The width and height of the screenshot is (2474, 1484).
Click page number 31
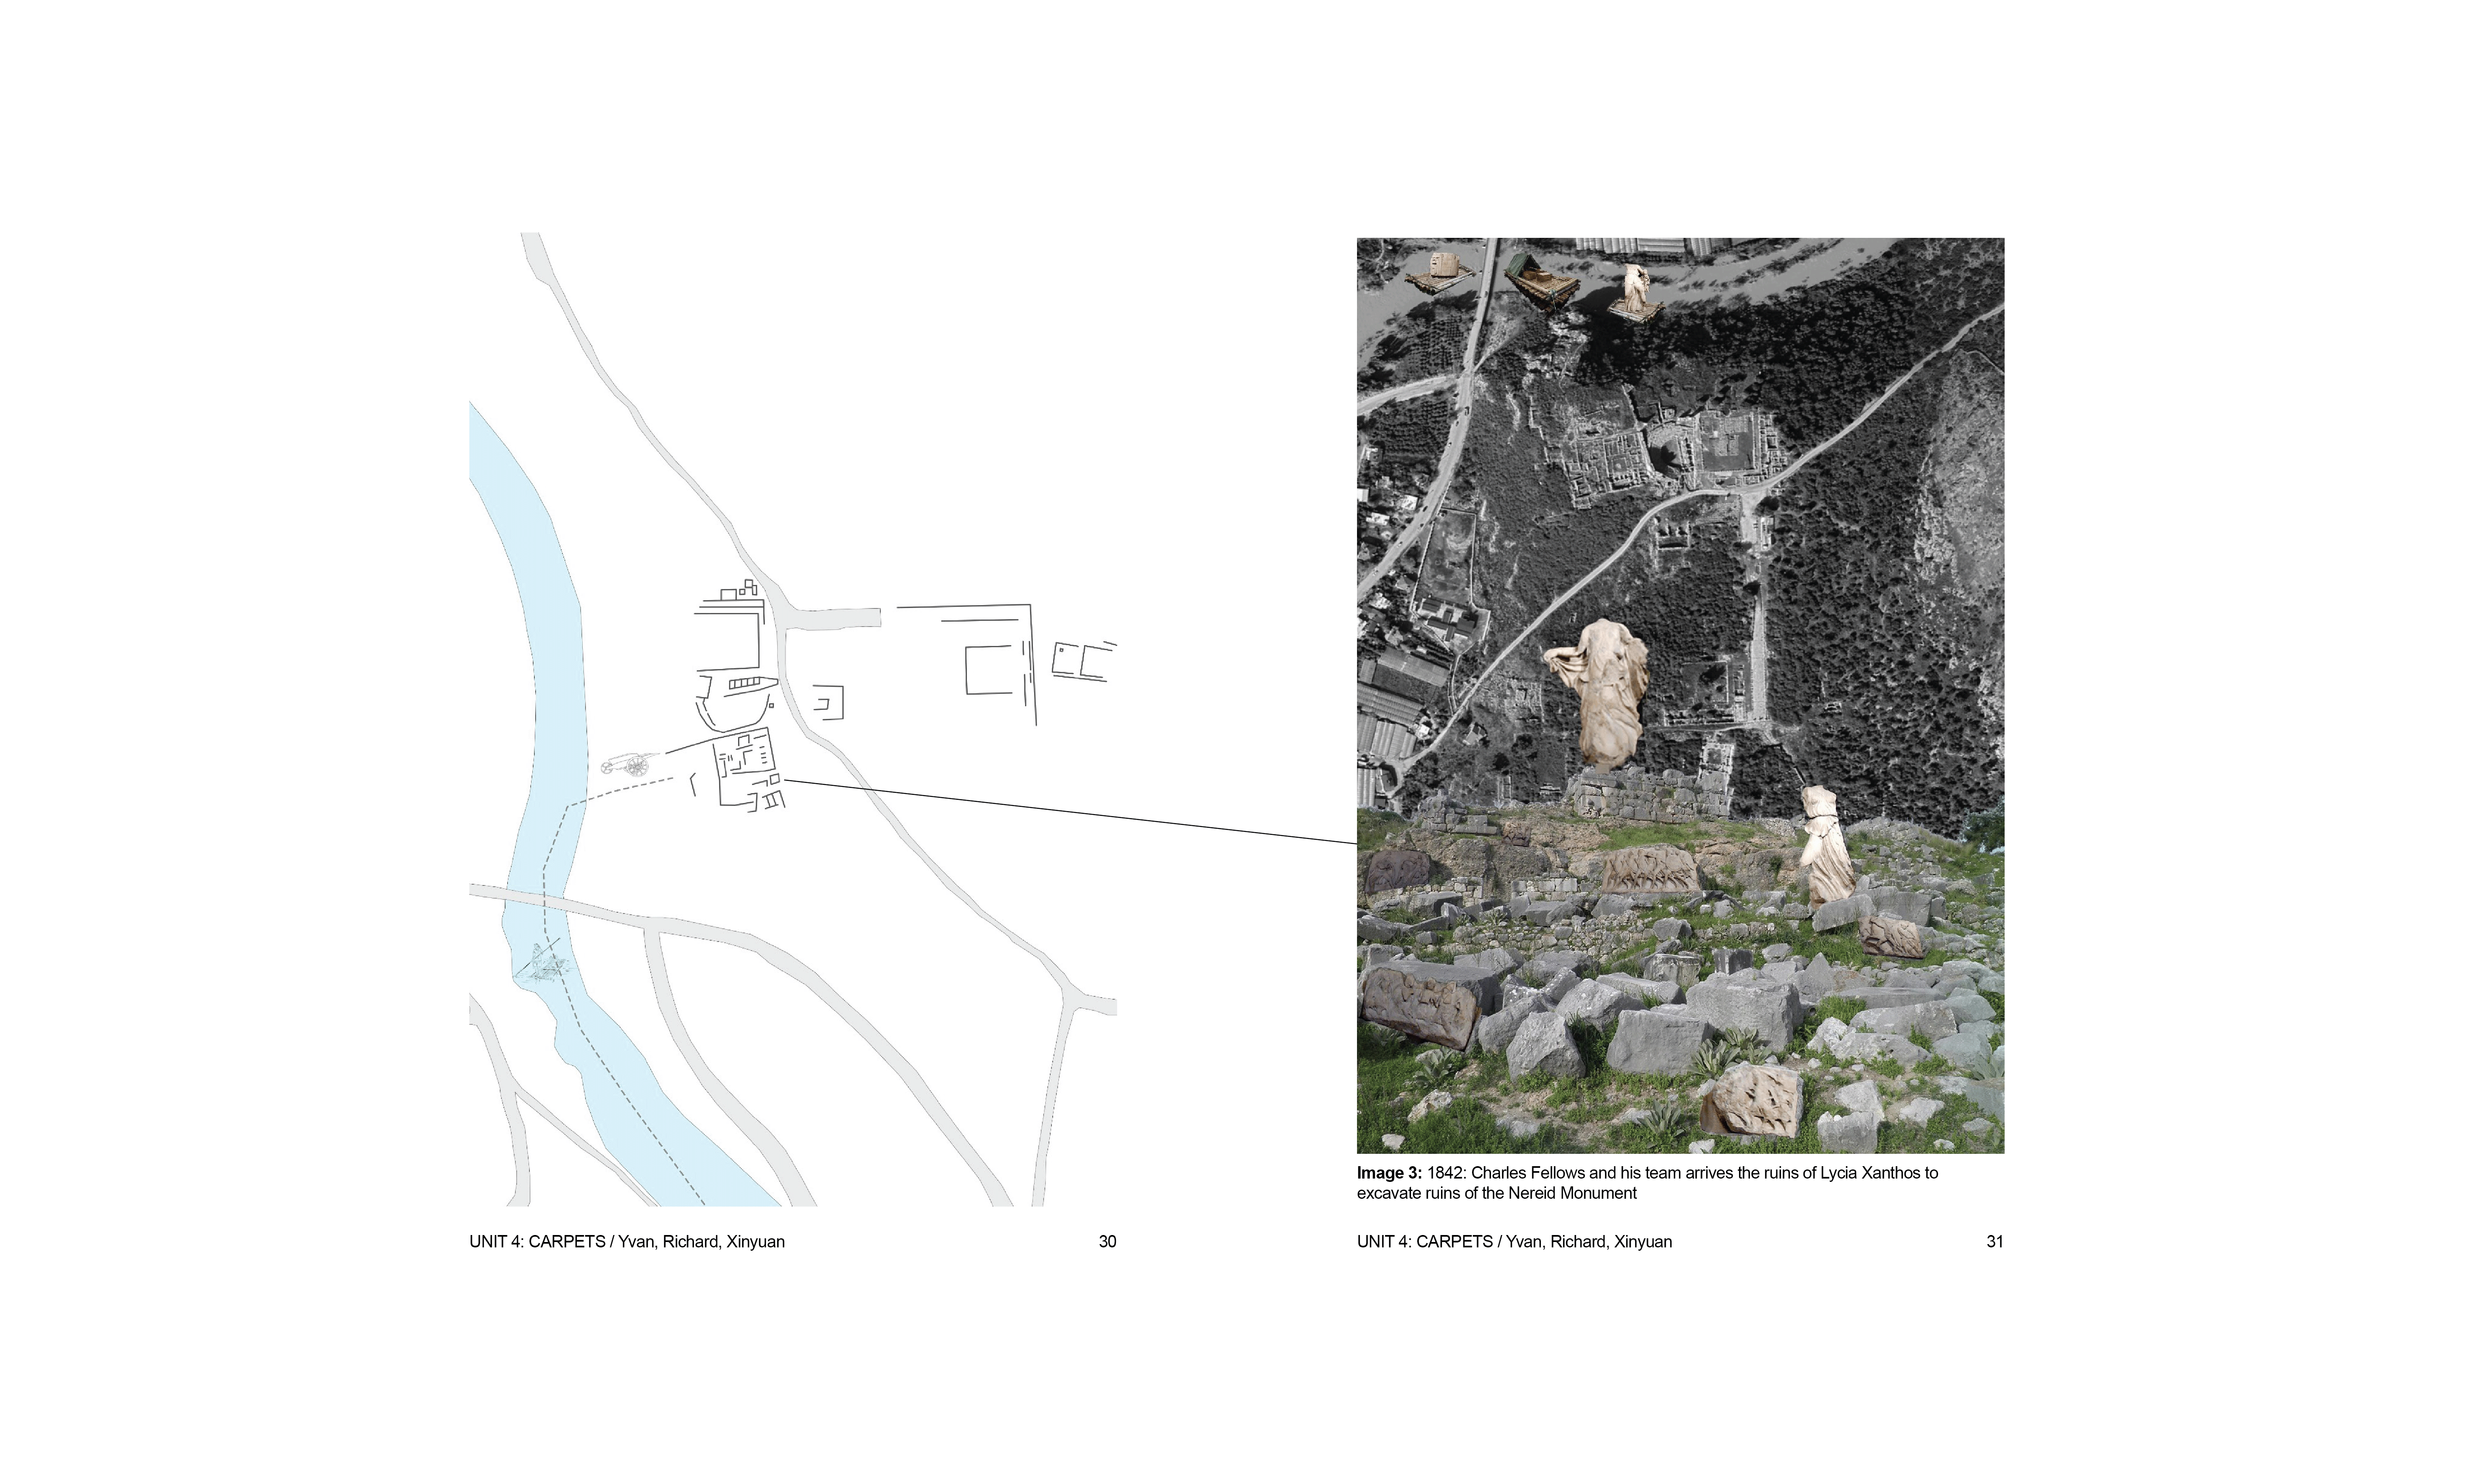point(1994,1242)
